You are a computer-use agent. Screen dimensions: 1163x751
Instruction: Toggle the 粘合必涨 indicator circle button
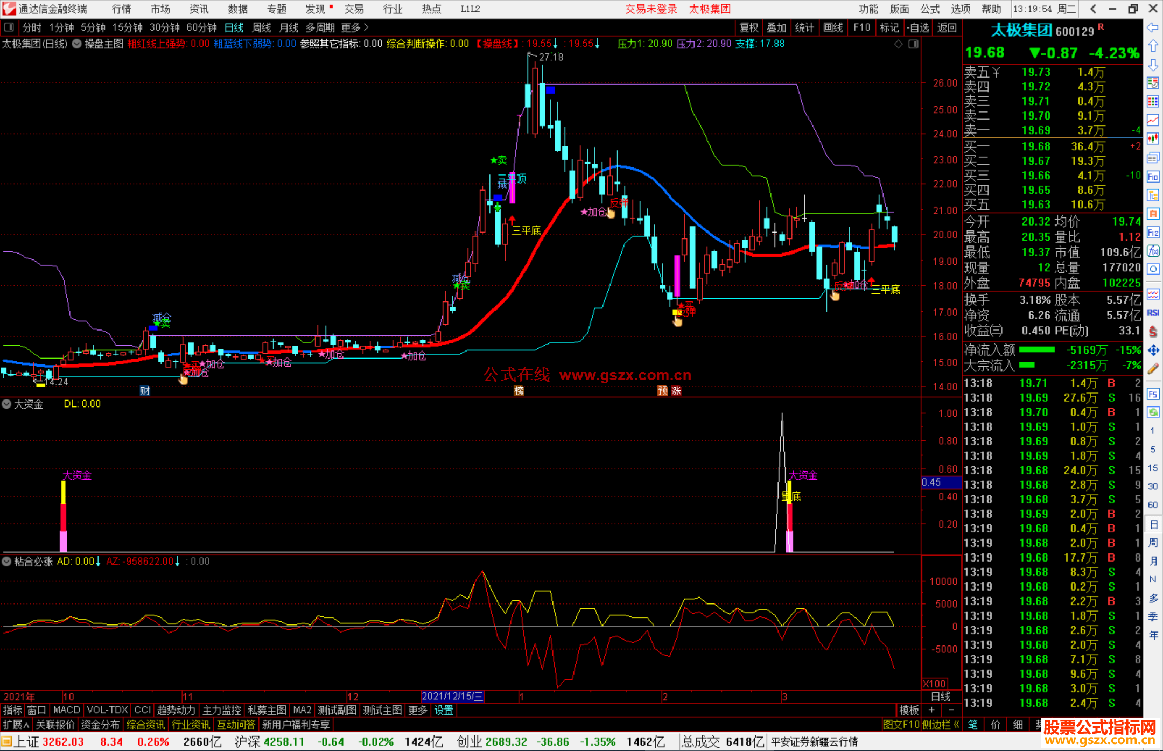point(6,562)
